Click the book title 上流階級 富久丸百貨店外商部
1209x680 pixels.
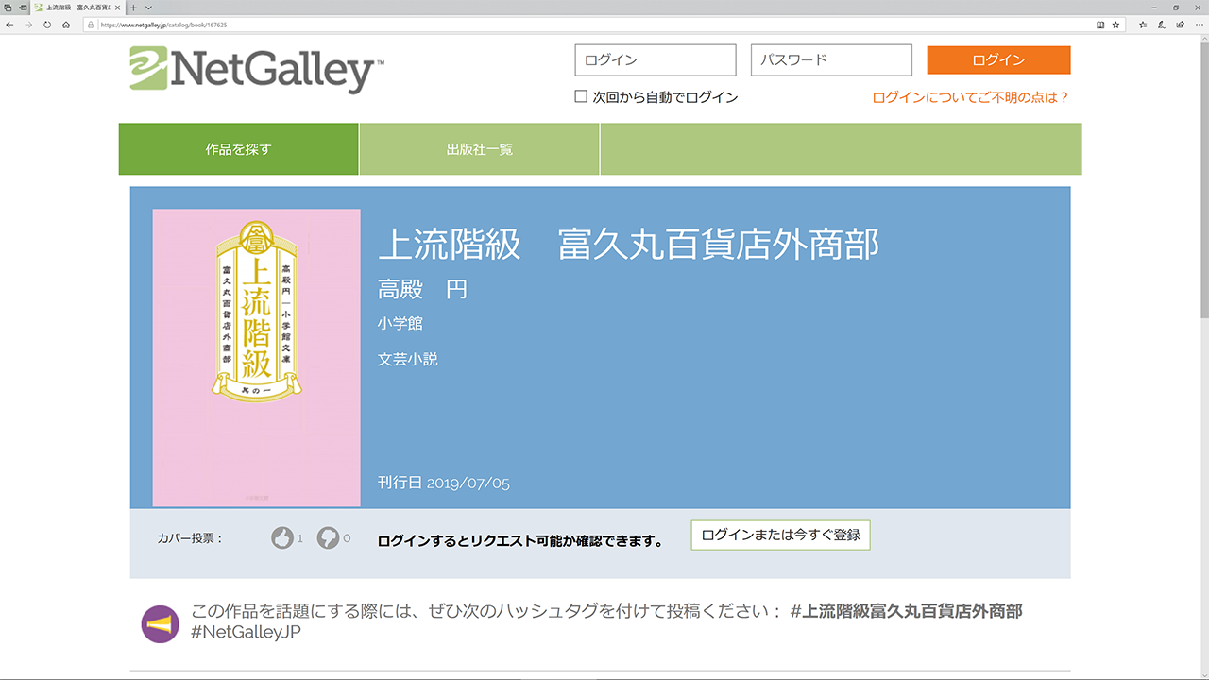[x=629, y=245]
